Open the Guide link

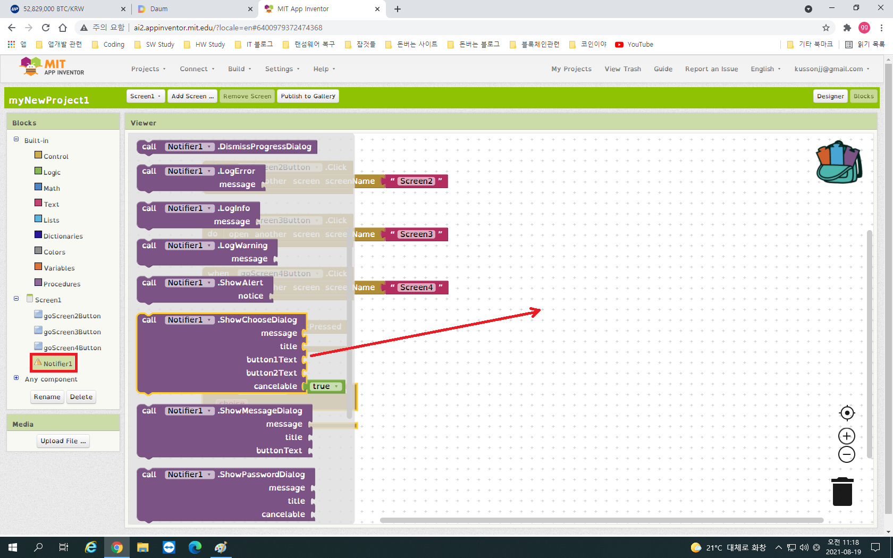tap(663, 69)
